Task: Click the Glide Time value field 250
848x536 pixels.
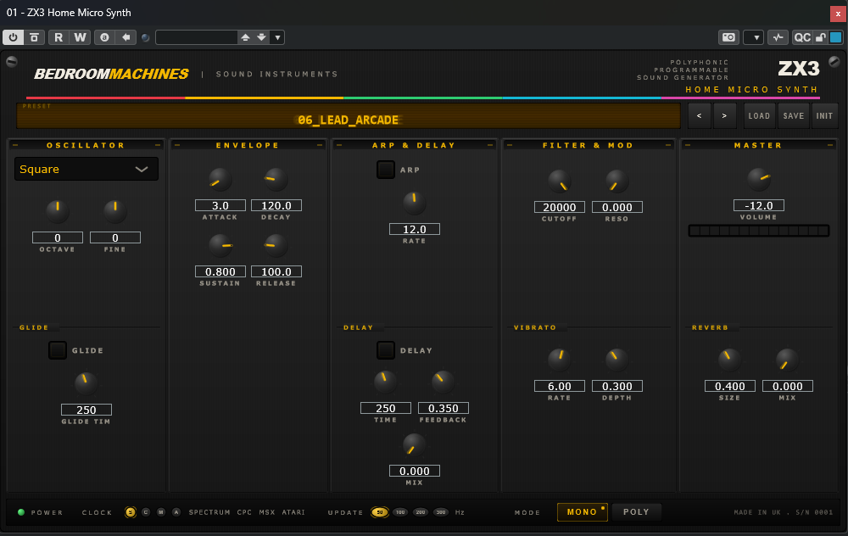Action: pyautogui.click(x=86, y=410)
